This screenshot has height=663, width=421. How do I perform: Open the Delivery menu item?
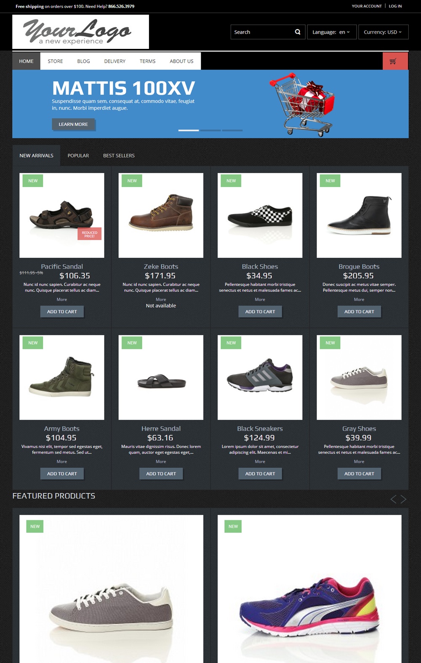click(x=115, y=61)
